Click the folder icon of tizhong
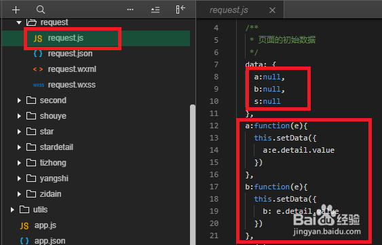 click(x=31, y=163)
